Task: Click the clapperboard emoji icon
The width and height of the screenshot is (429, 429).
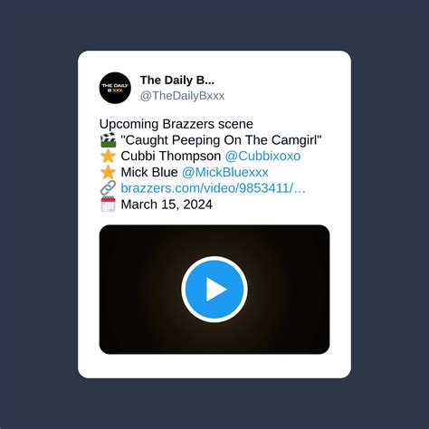Action: coord(108,140)
